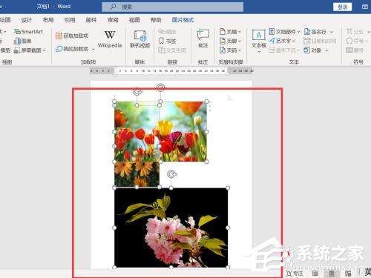Click the search box in title bar
The image size is (371, 278).
click(172, 7)
